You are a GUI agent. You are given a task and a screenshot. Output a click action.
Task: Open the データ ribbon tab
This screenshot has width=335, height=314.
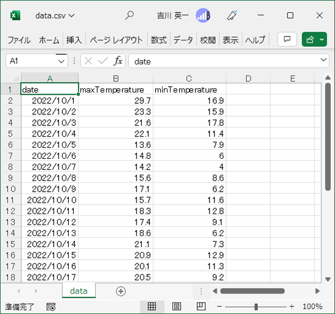pos(183,40)
